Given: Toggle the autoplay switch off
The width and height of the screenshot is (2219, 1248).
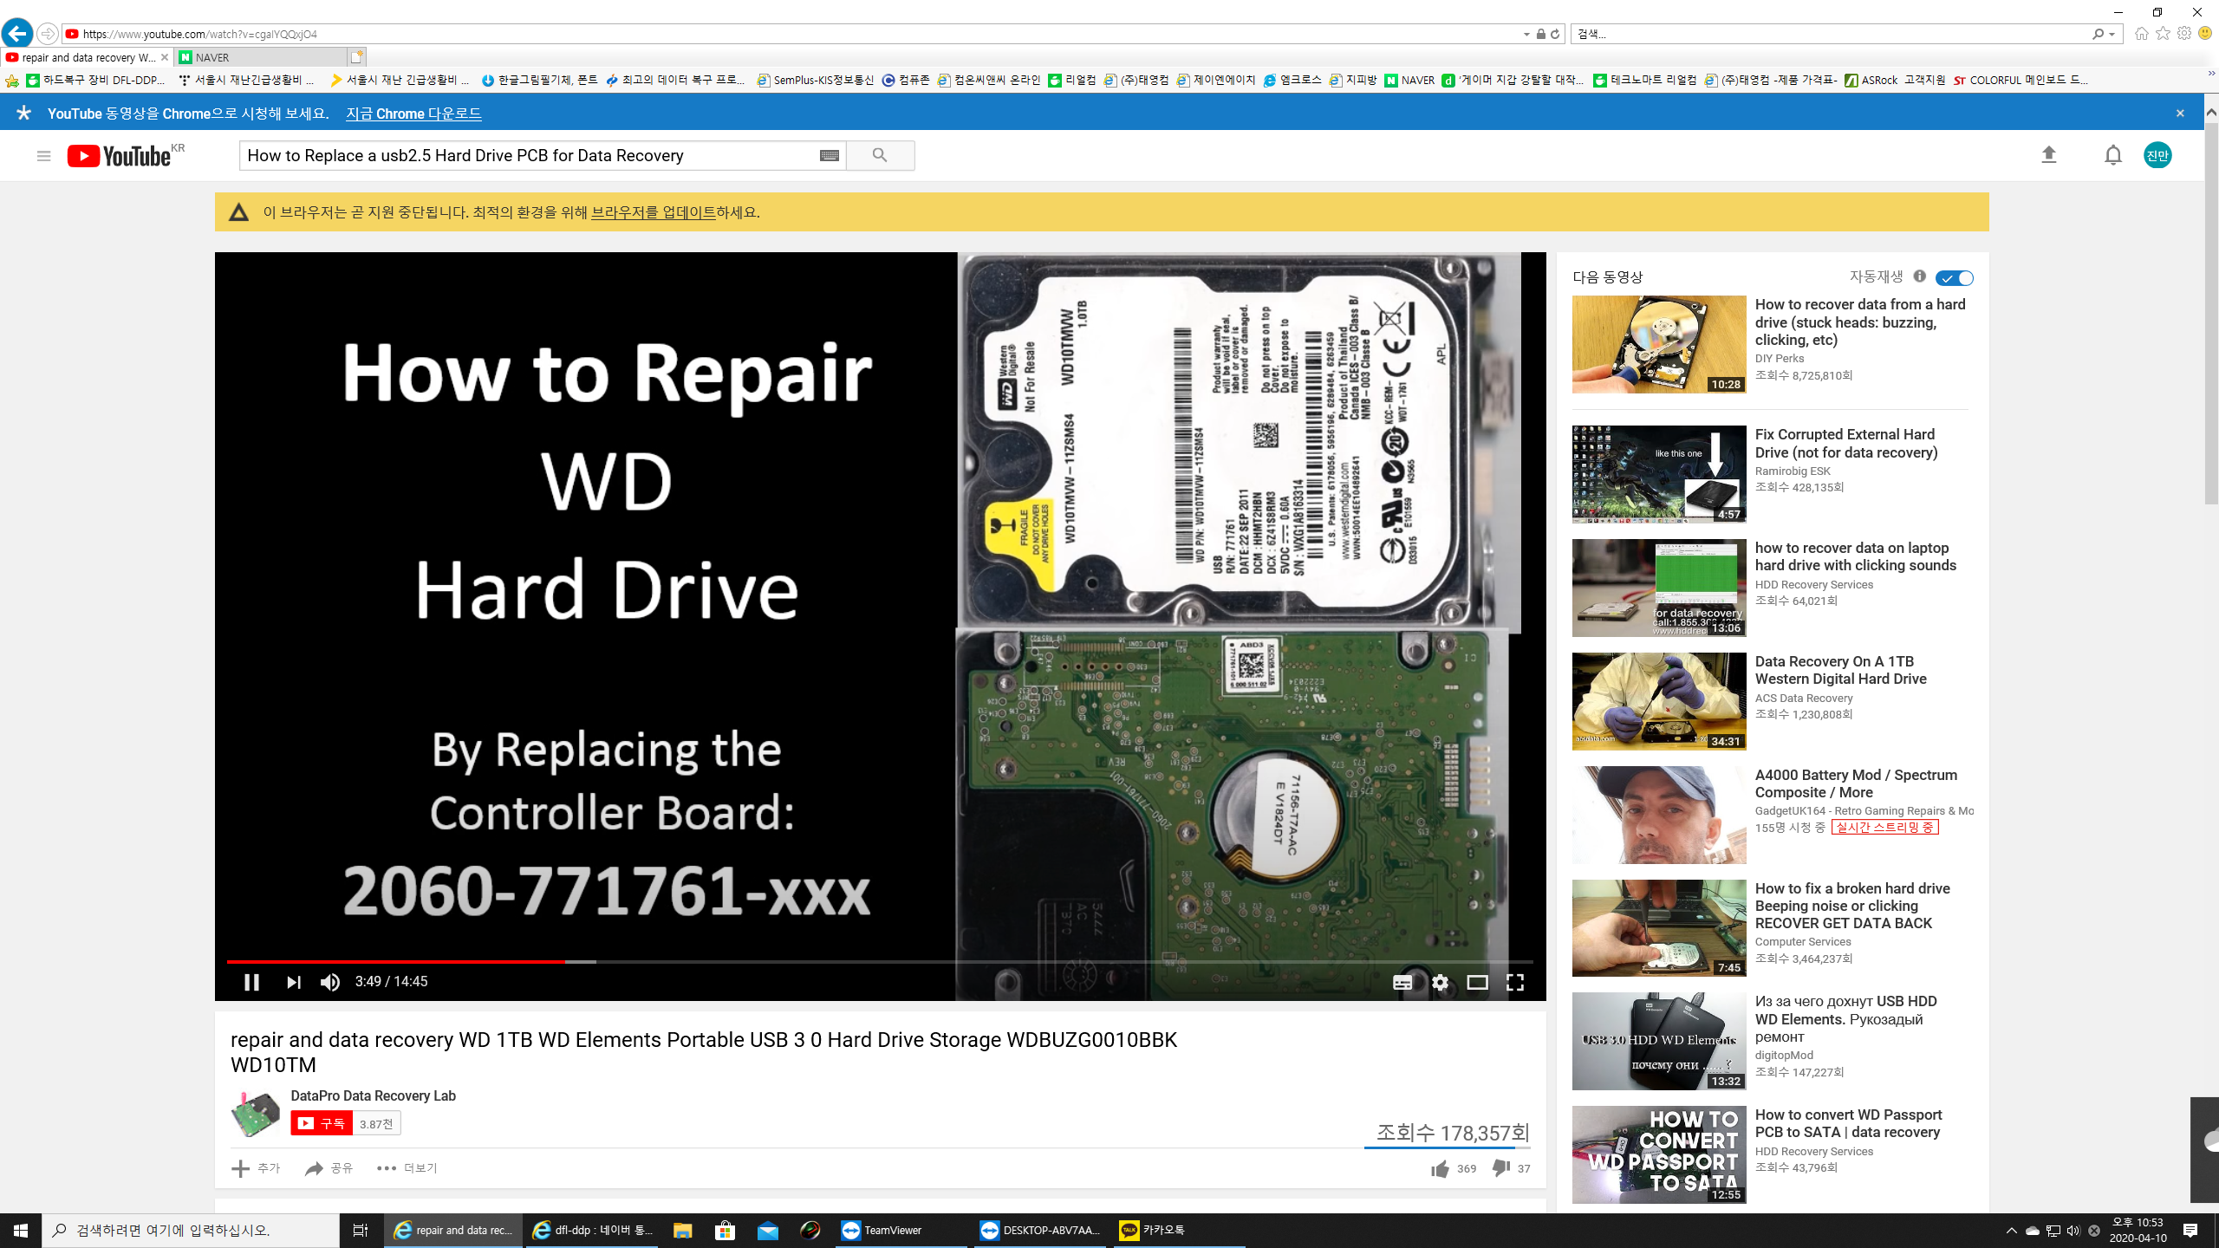Looking at the screenshot, I should point(1955,278).
